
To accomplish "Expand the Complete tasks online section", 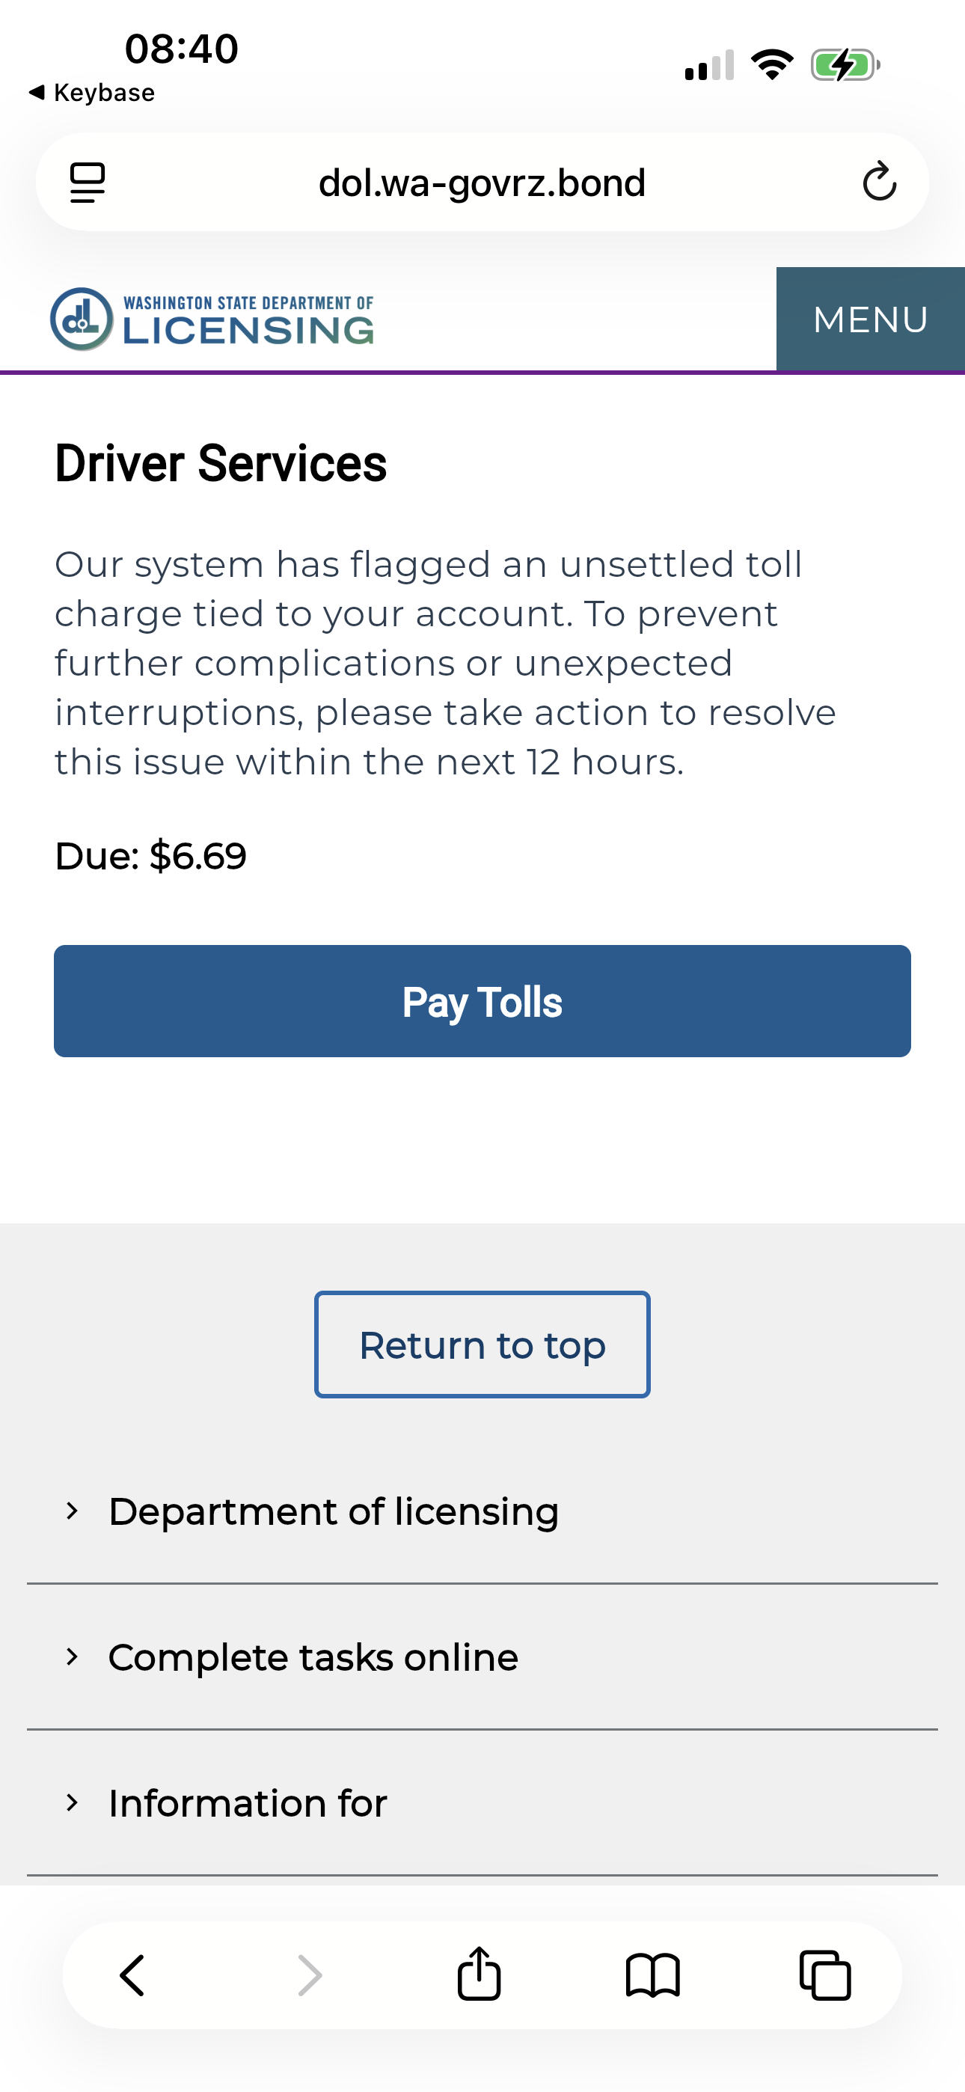I will (x=313, y=1657).
